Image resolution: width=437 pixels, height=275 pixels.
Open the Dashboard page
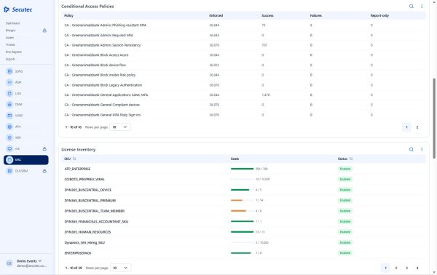[x=13, y=23]
